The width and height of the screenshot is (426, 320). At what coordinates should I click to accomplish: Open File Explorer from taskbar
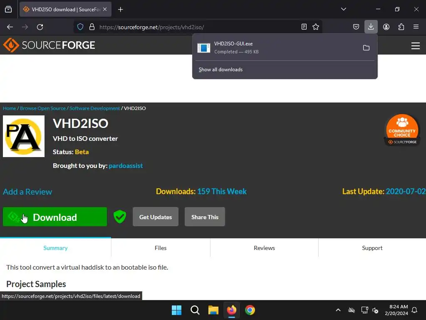213,310
